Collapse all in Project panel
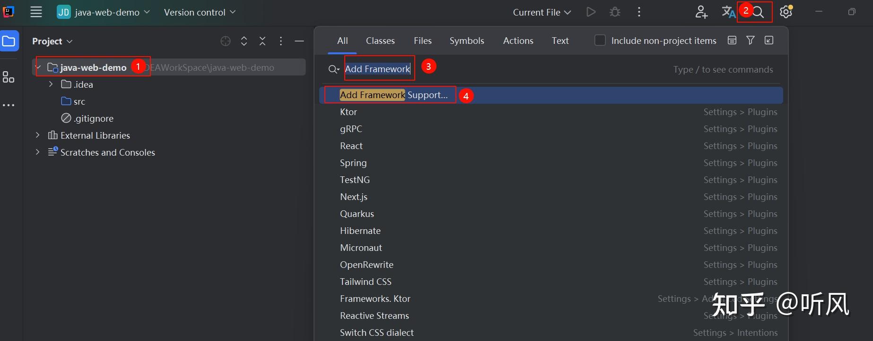Image resolution: width=873 pixels, height=341 pixels. coord(262,42)
